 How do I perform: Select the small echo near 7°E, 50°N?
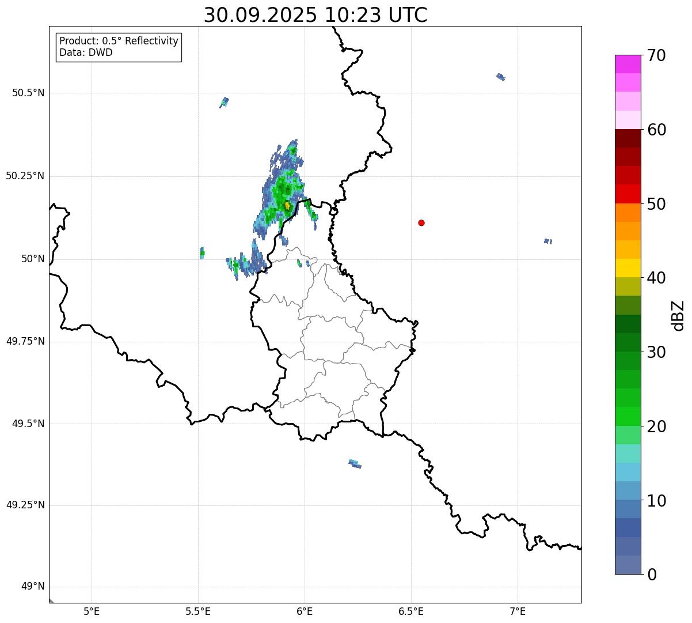(x=548, y=241)
